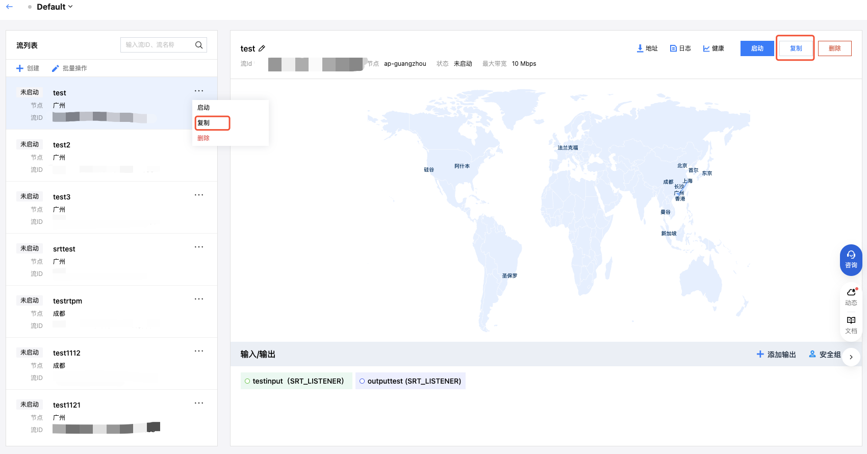Viewport: 867px width, 454px height.
Task: Click the plus icon to create stream
Action: (x=20, y=68)
